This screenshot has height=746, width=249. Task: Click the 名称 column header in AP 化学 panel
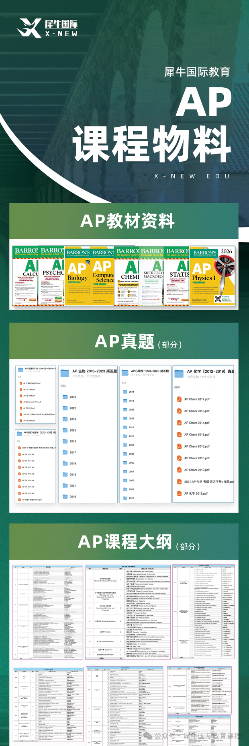coord(177,387)
